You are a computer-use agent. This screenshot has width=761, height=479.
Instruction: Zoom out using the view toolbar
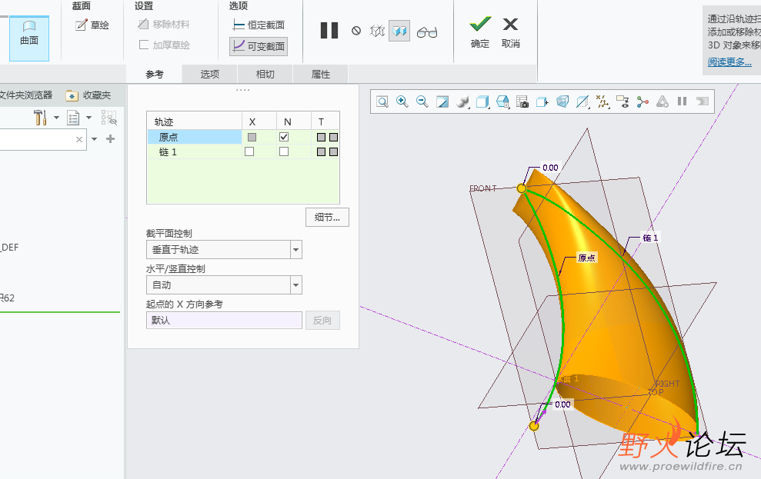point(422,101)
